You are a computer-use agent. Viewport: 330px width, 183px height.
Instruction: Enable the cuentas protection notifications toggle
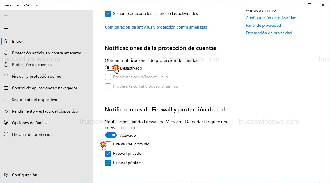click(111, 68)
